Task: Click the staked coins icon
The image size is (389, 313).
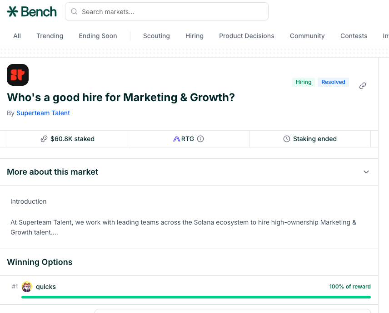Action: click(x=44, y=139)
